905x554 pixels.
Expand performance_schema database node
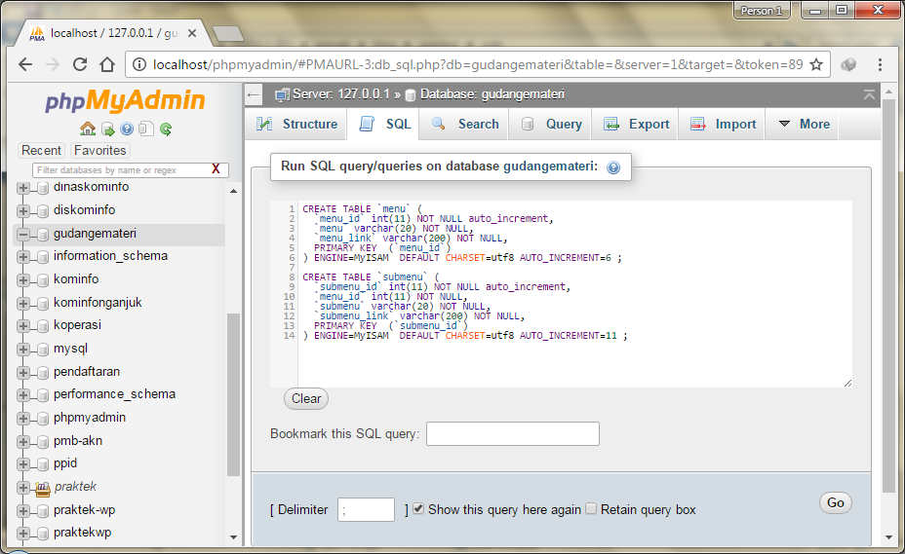tap(23, 395)
